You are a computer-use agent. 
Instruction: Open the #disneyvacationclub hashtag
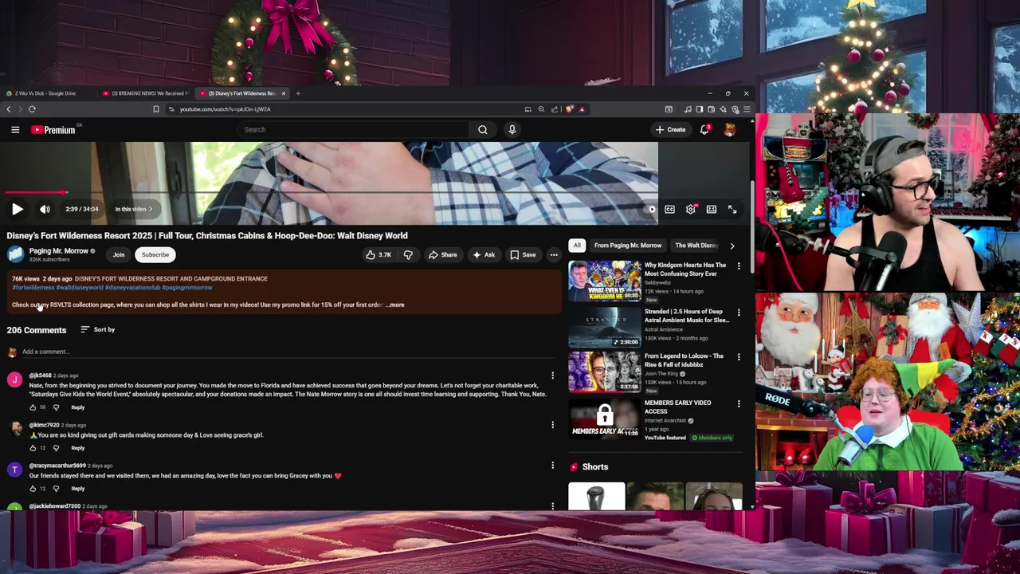pos(132,287)
